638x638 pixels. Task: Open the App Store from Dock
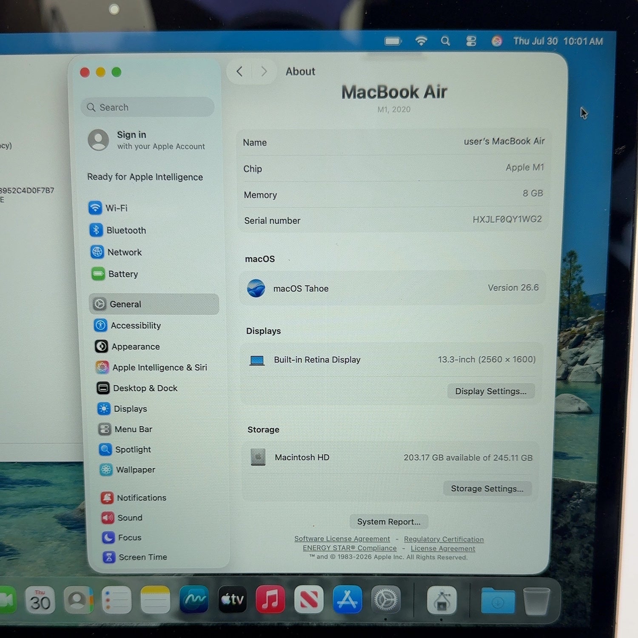[x=347, y=600]
